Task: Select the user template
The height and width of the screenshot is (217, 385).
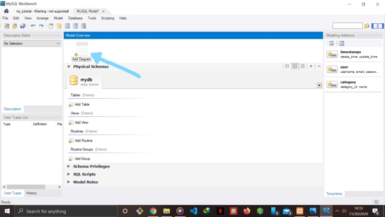Action: pyautogui.click(x=353, y=69)
